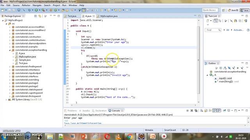Viewport: 250px width, 140px height.
Task: Toggle Show Console on standard error change
Action: tap(219, 110)
